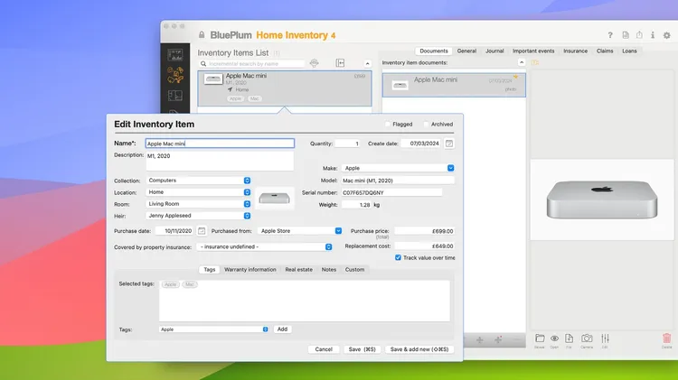Screen dimensions: 678x380
Task: Click the star on Apple Mac mini document
Action: point(515,77)
